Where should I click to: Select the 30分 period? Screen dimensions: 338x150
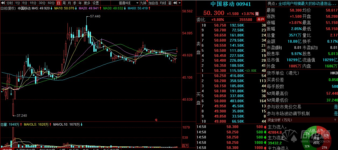(42, 3)
